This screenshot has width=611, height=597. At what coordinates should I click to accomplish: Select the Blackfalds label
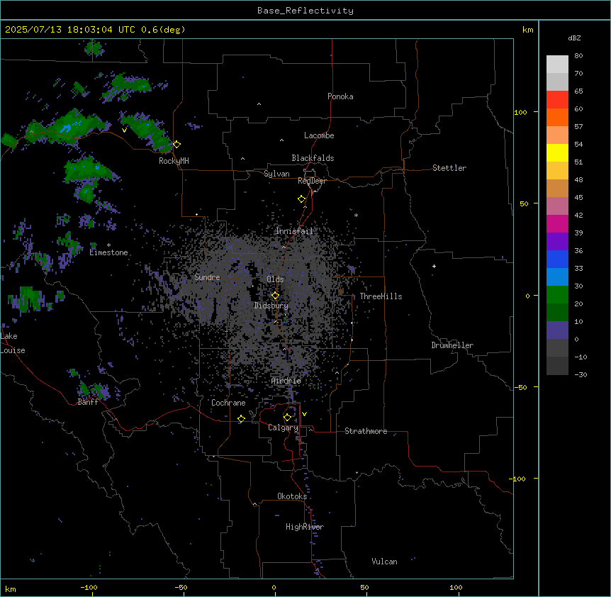313,158
